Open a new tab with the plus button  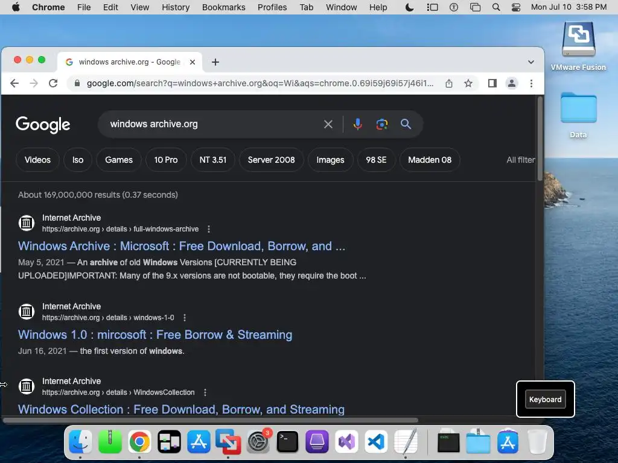215,62
